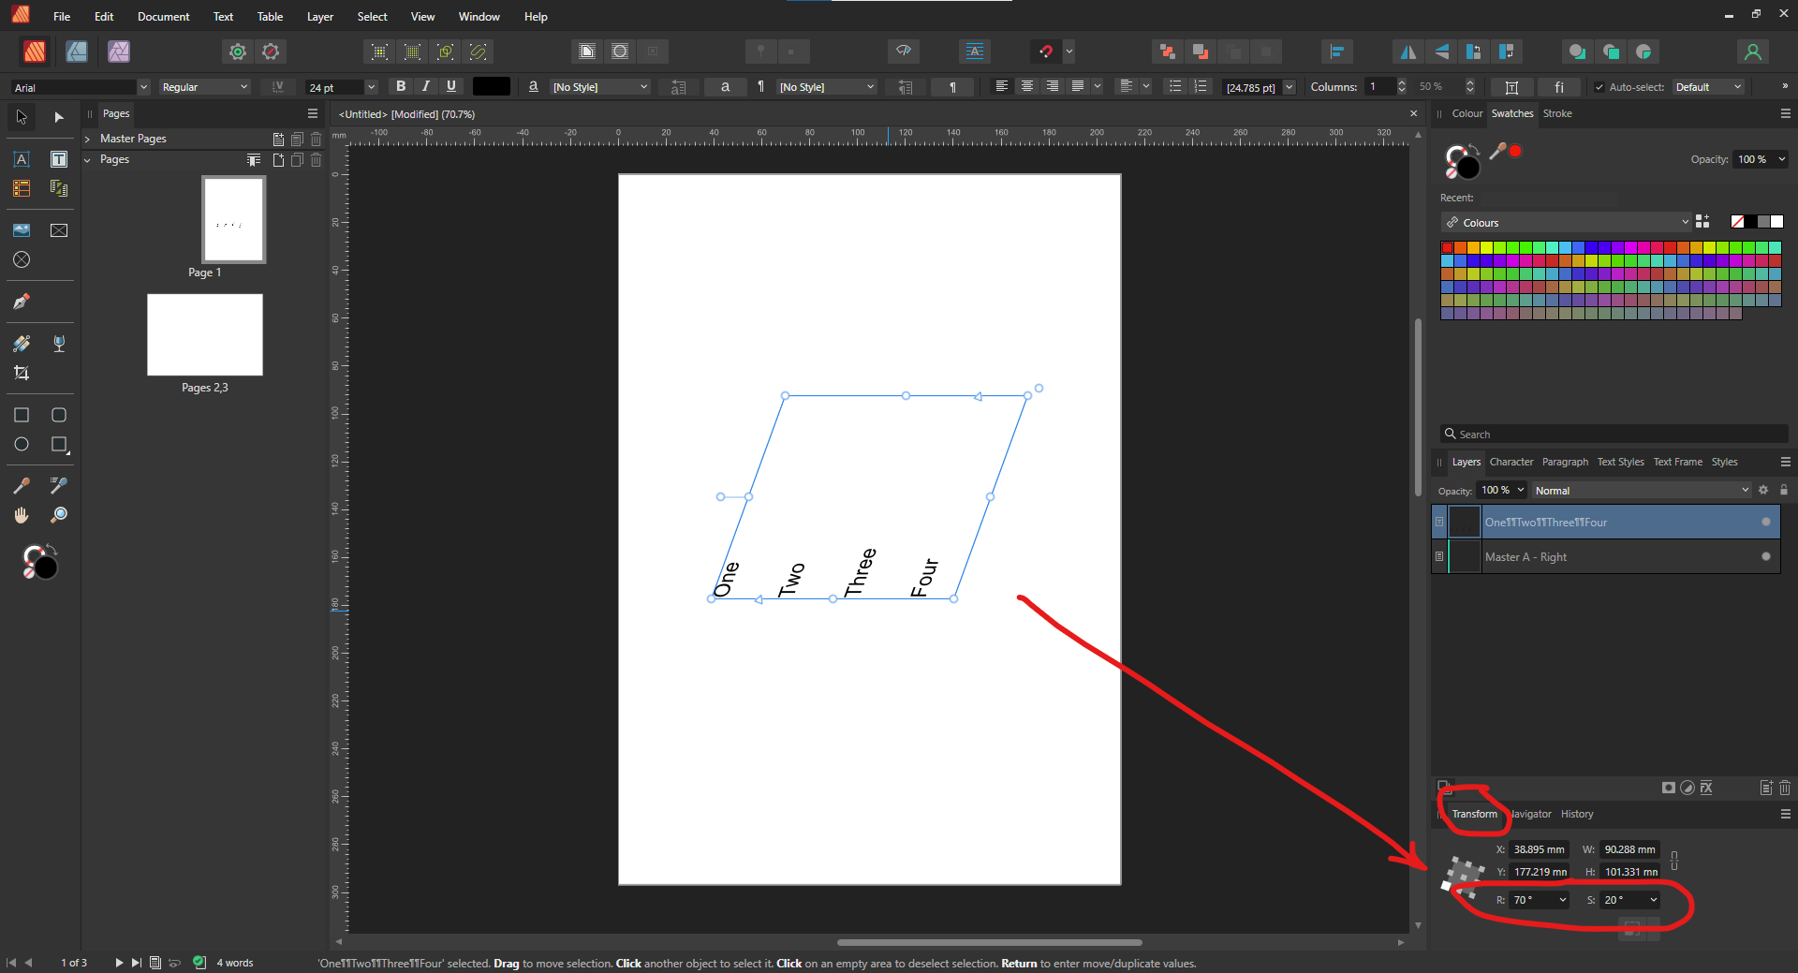Open the Normal blend mode dropdown
This screenshot has width=1798, height=973.
pos(1642,490)
